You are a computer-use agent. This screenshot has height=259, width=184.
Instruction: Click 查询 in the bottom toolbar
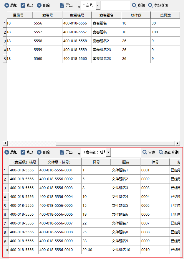(x=149, y=152)
